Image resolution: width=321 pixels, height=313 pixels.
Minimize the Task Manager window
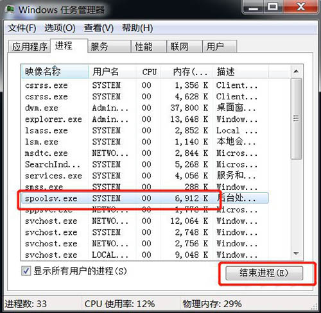(x=254, y=7)
